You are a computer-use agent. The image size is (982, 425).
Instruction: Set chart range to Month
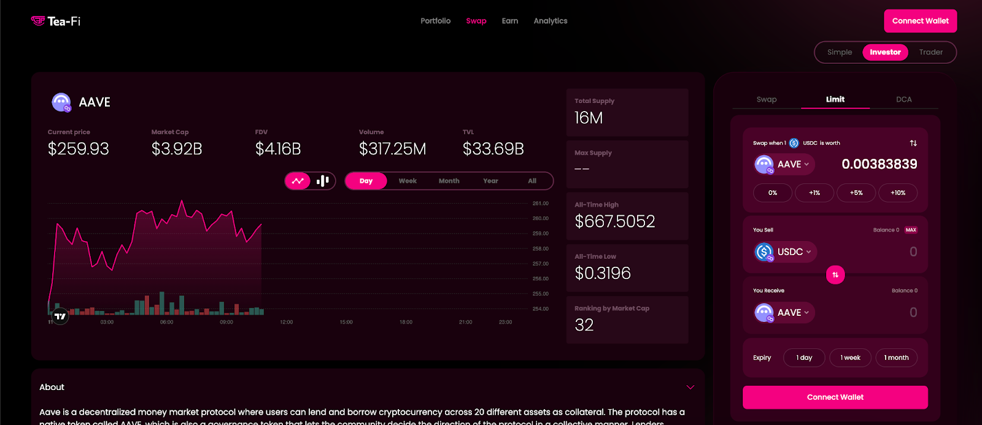(449, 181)
